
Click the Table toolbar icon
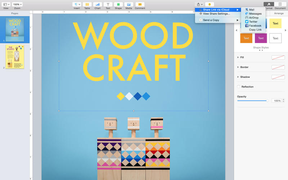pyautogui.click(x=87, y=4)
